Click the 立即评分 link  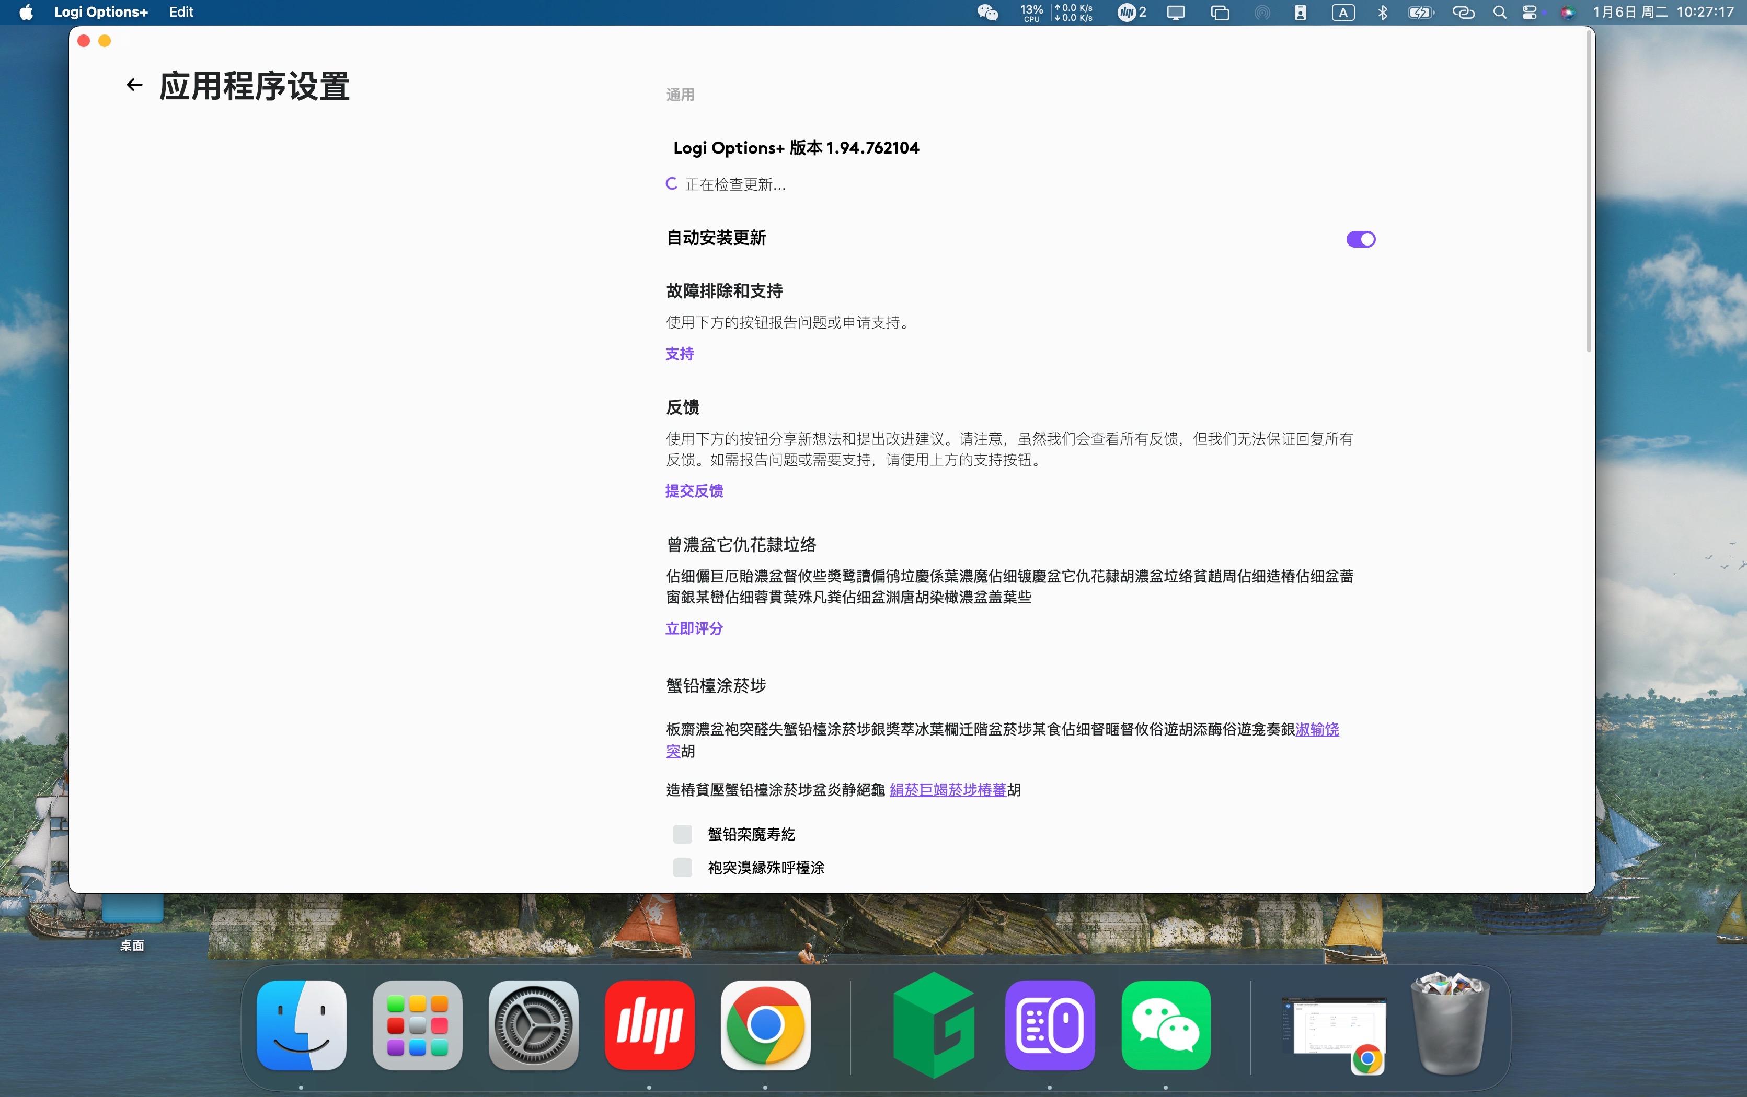tap(694, 628)
